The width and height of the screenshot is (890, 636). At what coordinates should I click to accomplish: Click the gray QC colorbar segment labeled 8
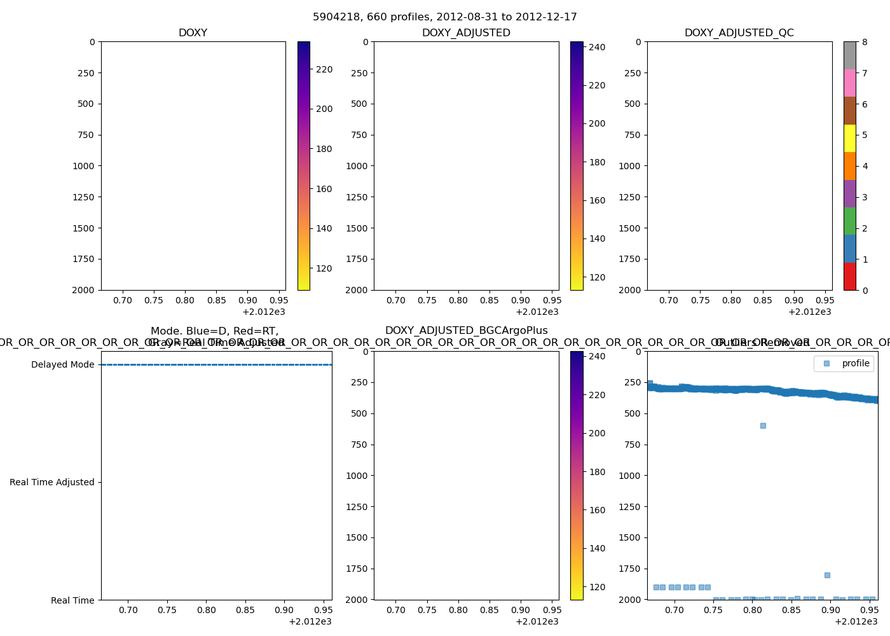coord(849,55)
